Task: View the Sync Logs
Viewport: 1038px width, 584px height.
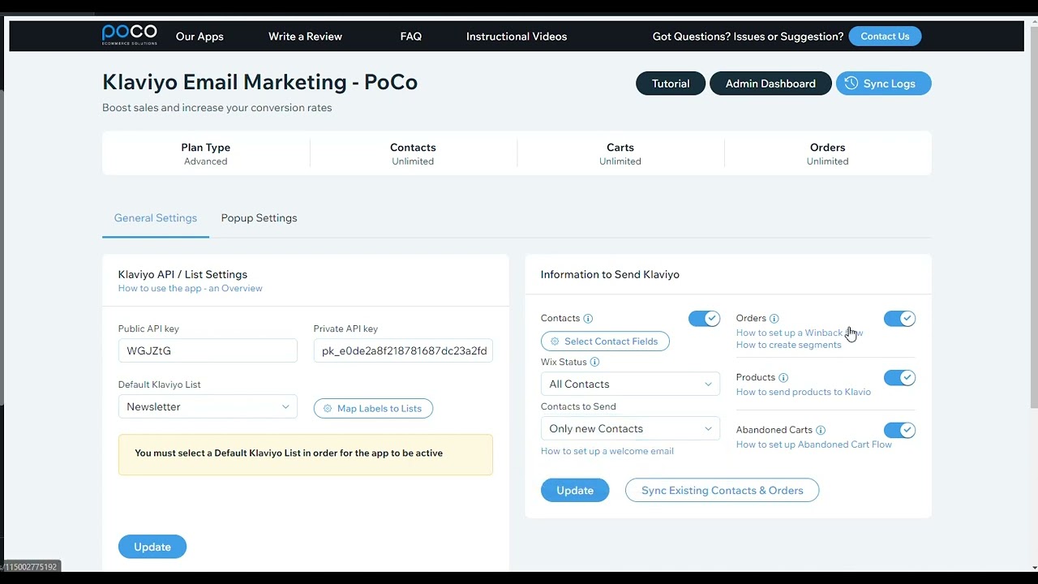Action: click(884, 84)
